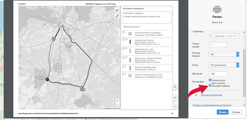
Task: Open the Поля dropdown
Action: [x=224, y=65]
